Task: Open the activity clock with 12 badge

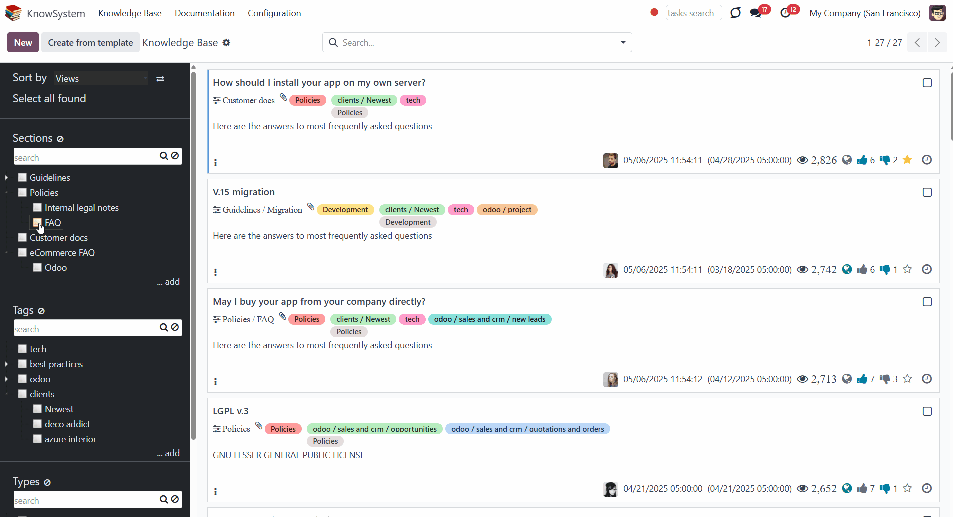Action: [786, 13]
